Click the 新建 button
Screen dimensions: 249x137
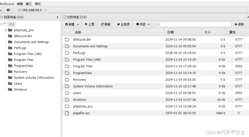point(70,24)
